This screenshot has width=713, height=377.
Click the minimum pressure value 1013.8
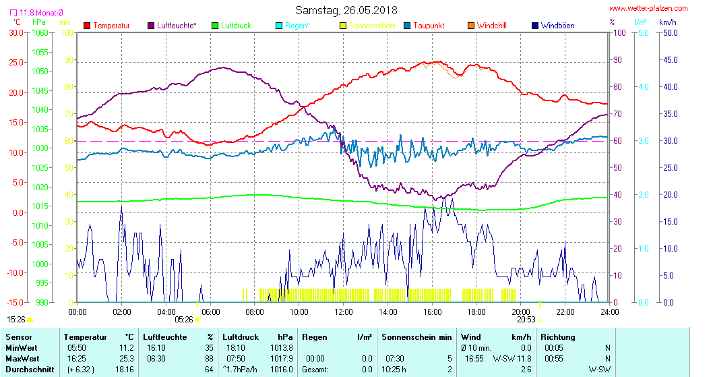click(x=282, y=348)
